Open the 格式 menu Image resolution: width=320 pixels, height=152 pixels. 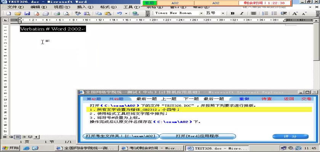coord(108,7)
